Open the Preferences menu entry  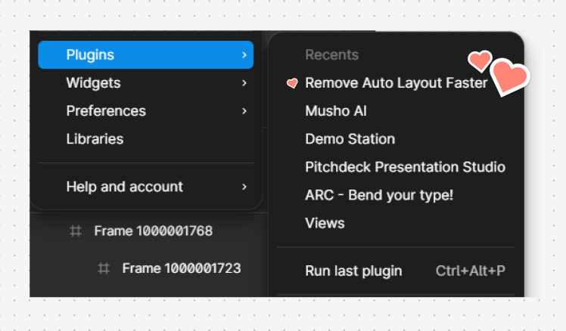click(x=145, y=110)
